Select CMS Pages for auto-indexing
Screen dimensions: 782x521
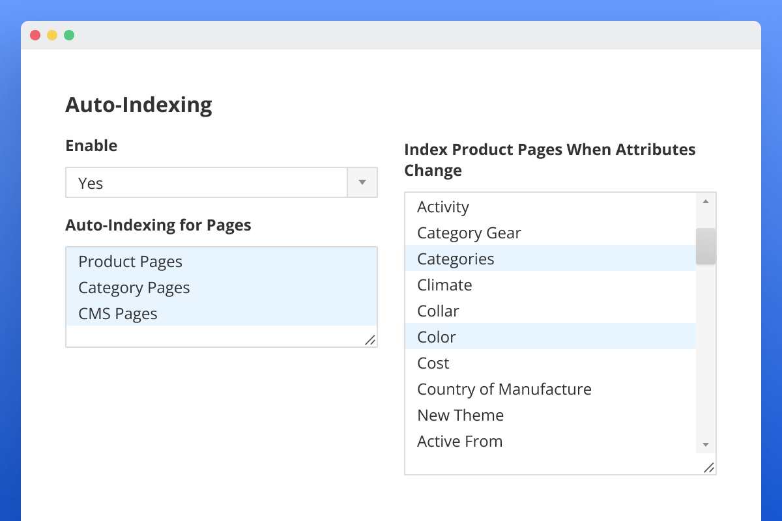(x=118, y=313)
